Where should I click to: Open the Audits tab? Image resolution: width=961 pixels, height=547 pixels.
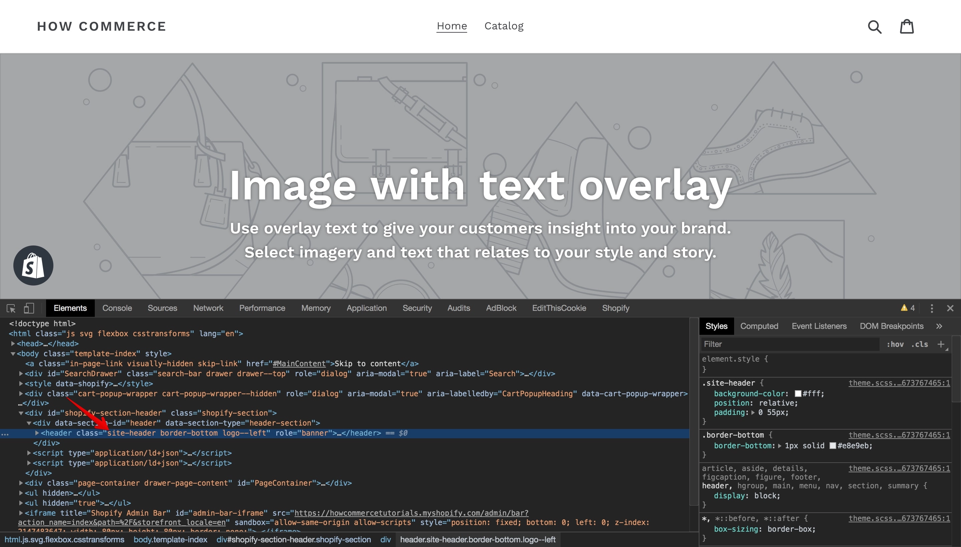[459, 308]
